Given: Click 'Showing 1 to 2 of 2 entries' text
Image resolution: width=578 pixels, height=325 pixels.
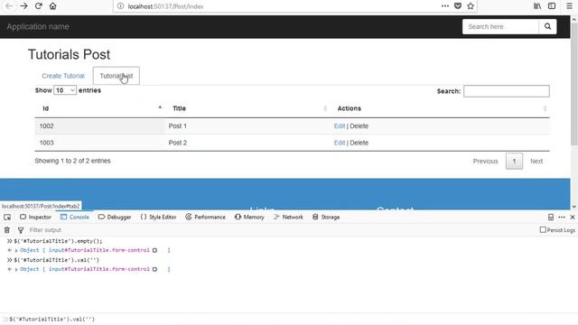Looking at the screenshot, I should (72, 161).
